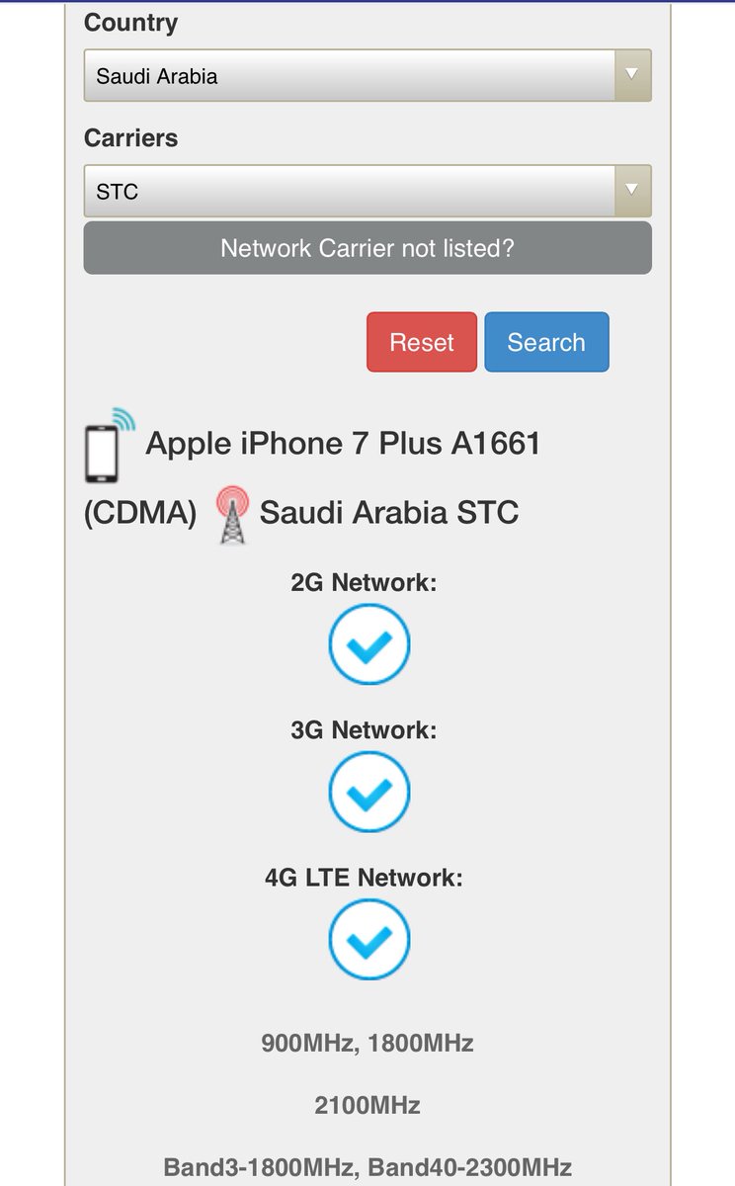Click the Band3-1800MHz, Band40-2300MHz text
Screen dimensions: 735x1186
coord(367,1167)
